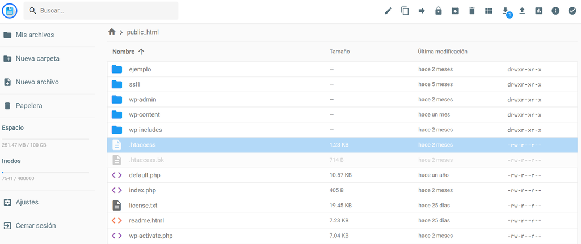This screenshot has height=244, width=581.
Task: Click the download icon with badge
Action: pyautogui.click(x=506, y=11)
